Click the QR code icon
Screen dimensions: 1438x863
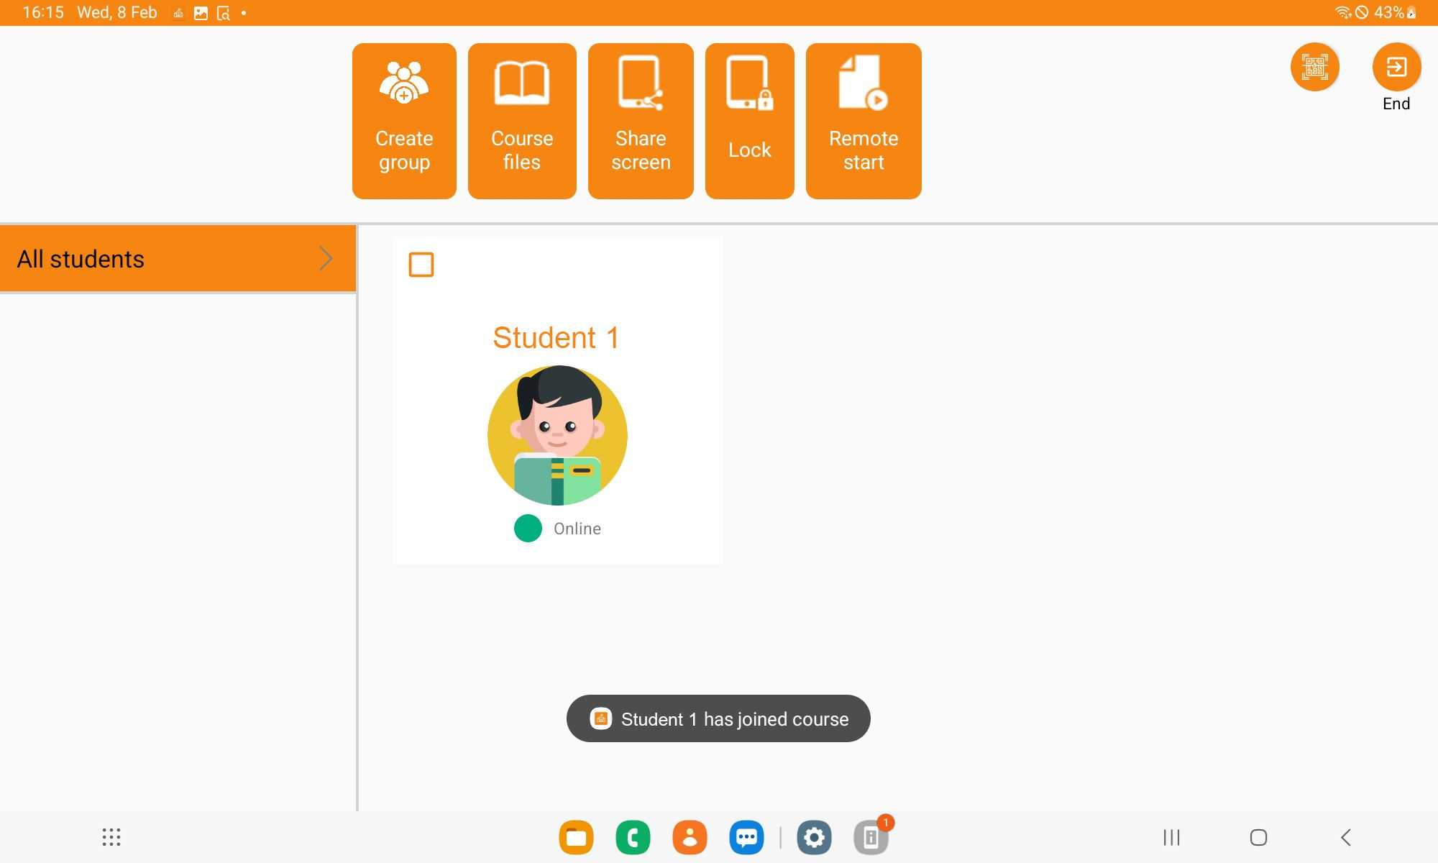pos(1315,65)
